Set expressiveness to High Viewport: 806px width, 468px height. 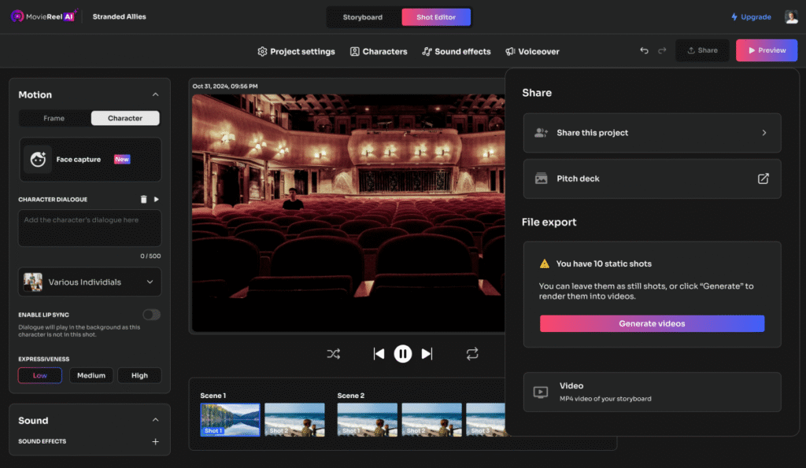139,375
